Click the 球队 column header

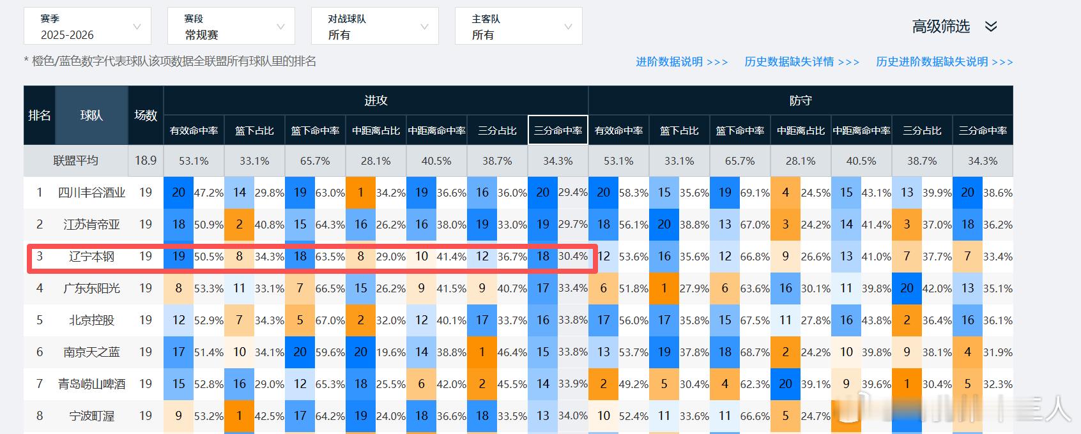coord(92,116)
